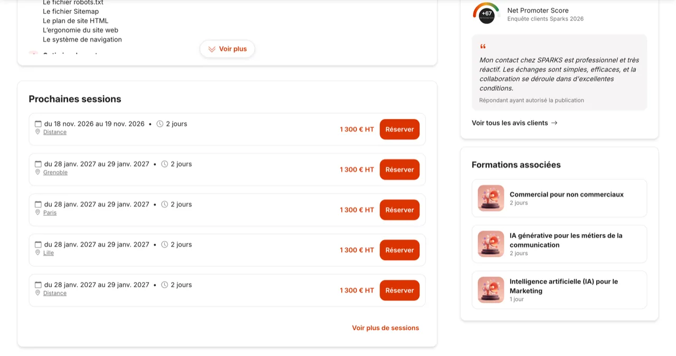The height and width of the screenshot is (356, 676).
Task: Reserve the 28 janv. 2027 Distance session
Action: [400, 290]
